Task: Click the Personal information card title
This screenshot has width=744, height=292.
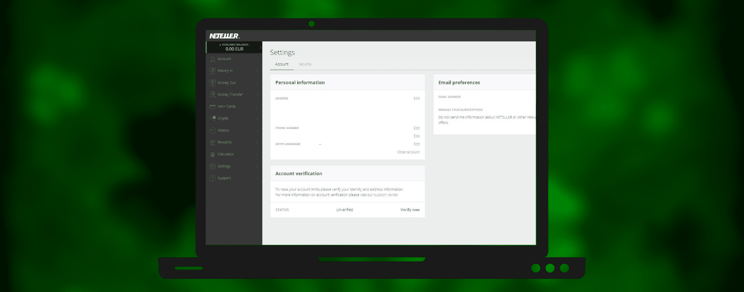Action: point(300,83)
